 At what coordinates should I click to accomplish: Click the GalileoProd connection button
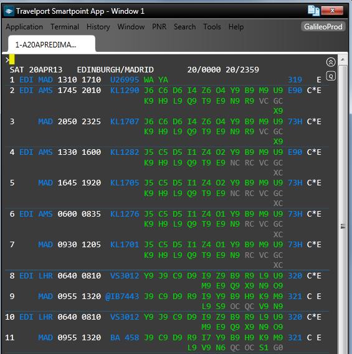pos(323,27)
